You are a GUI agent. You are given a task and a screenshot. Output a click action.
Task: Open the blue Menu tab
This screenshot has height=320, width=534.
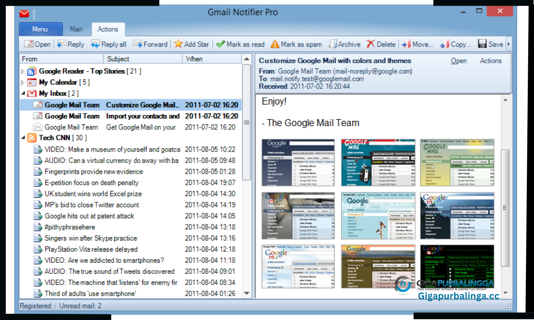click(40, 29)
